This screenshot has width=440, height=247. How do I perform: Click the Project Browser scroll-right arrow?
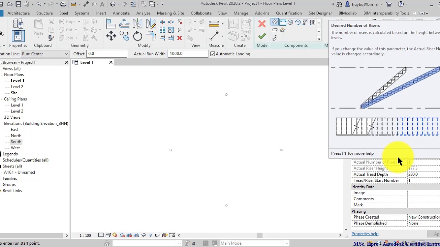[67, 235]
